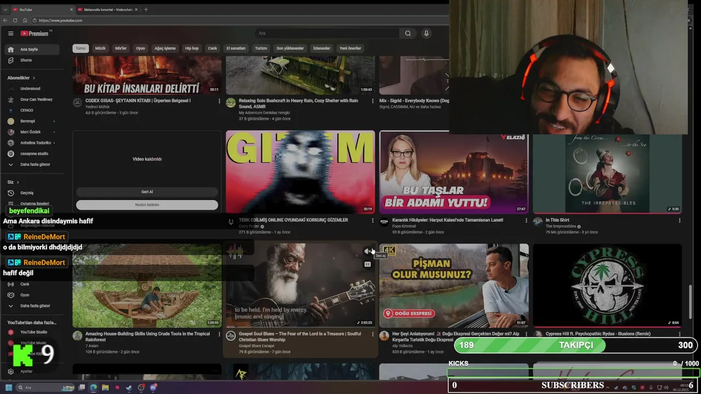Select the İzlenenler filter chip
The height and width of the screenshot is (394, 701).
(321, 48)
